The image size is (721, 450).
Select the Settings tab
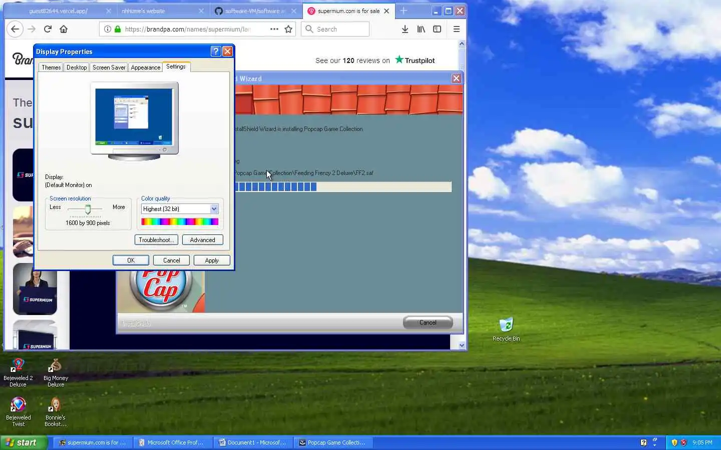[x=176, y=66]
